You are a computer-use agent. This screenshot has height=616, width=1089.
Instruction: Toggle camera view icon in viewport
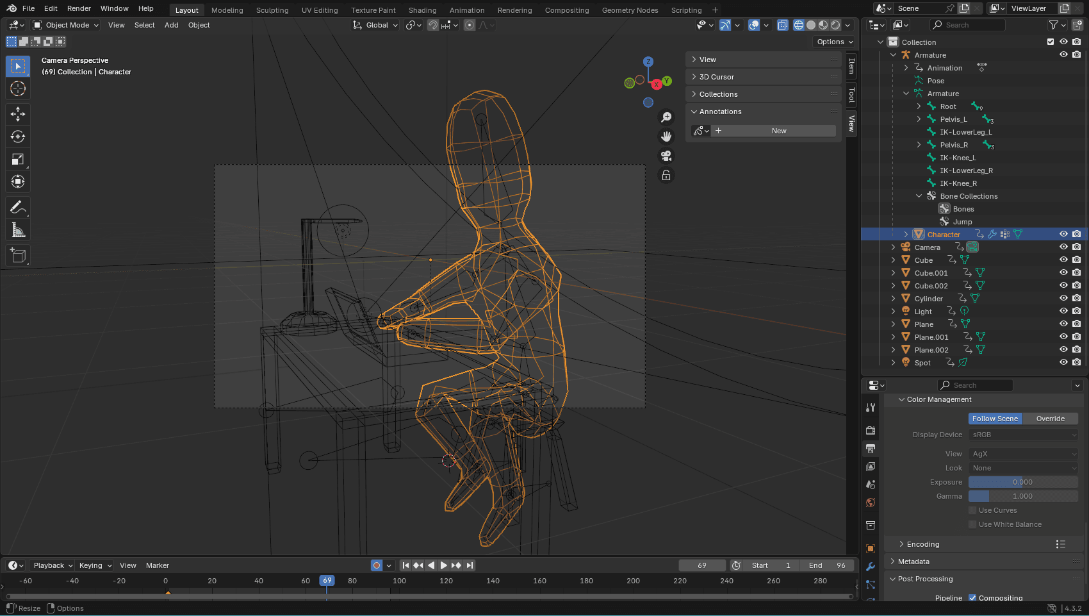tap(666, 156)
